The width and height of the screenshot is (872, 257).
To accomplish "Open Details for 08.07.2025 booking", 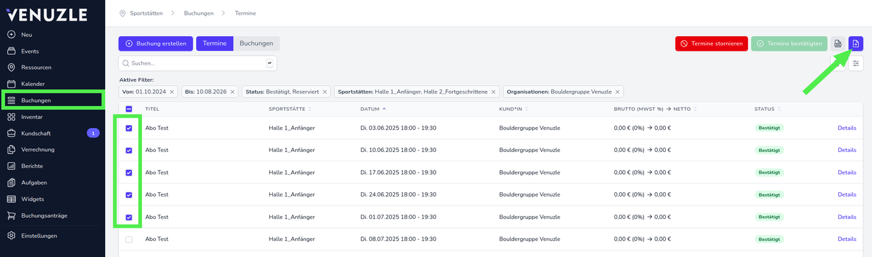I will [x=847, y=239].
